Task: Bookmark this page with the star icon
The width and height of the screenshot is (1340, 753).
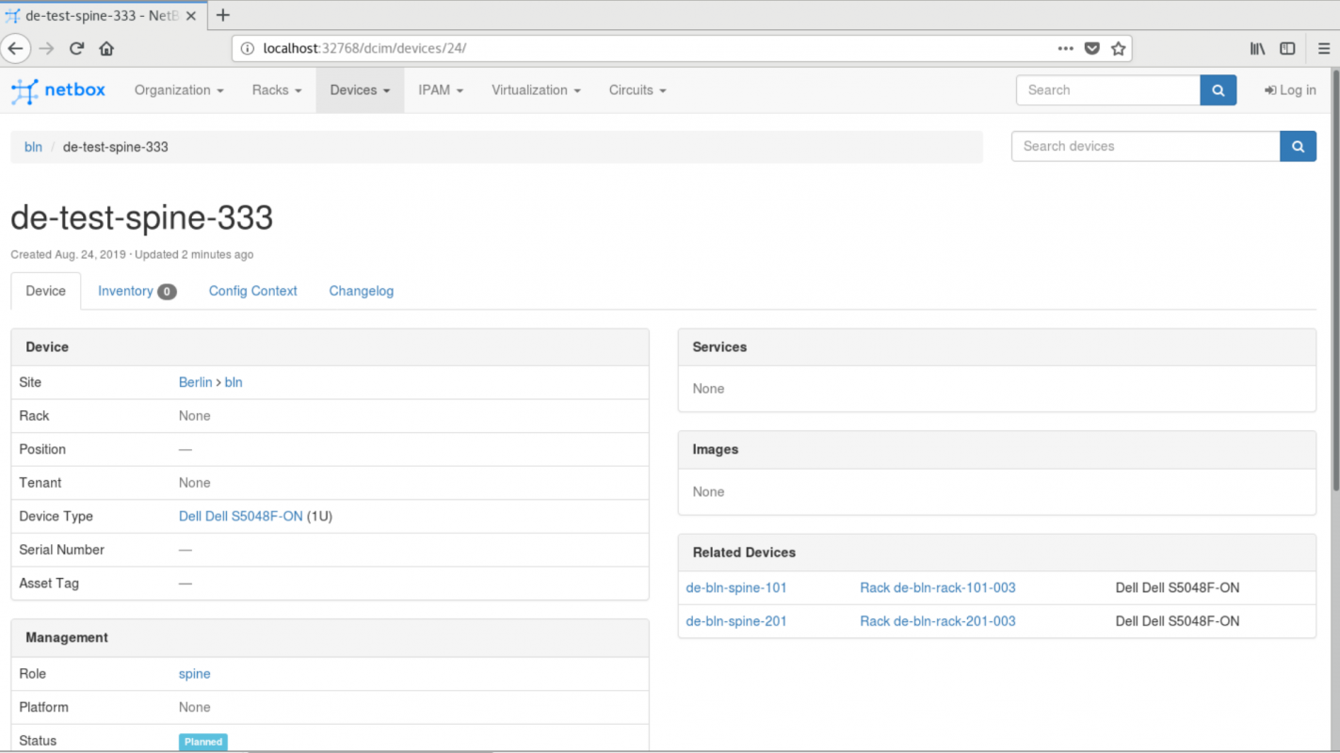Action: click(1118, 48)
